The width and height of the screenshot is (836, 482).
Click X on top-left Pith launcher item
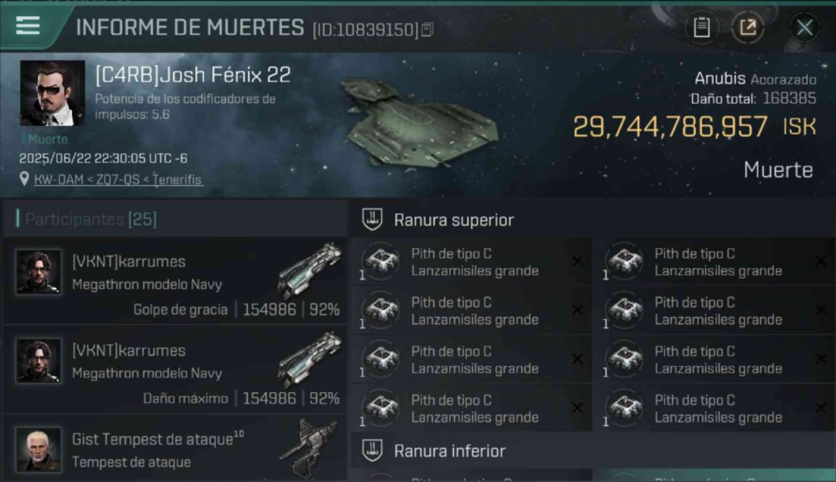(577, 261)
